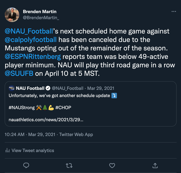
Task: Open the @calpolyfootball mention link
Action: pyautogui.click(x=31, y=40)
